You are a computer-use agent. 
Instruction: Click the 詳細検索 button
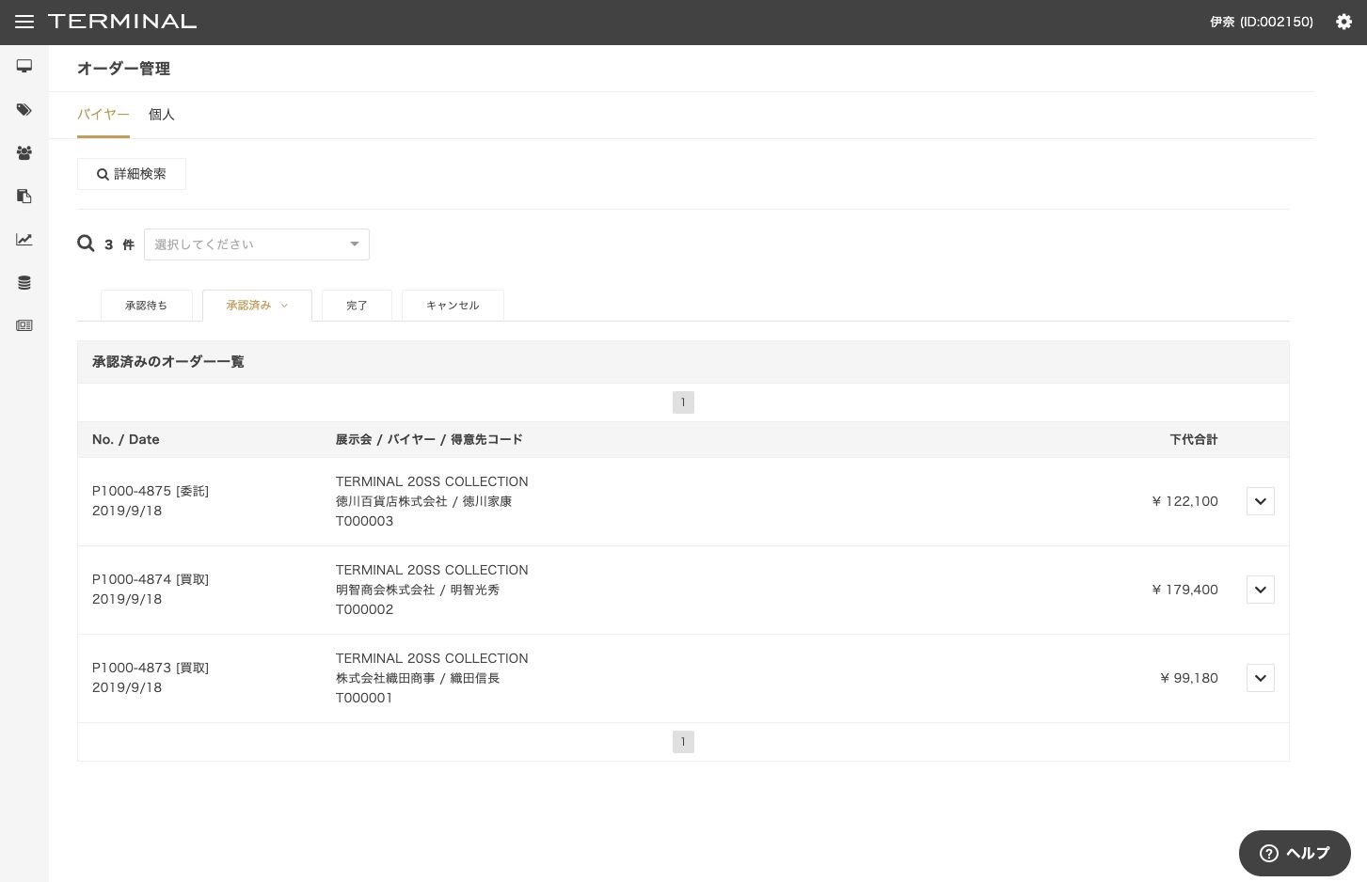(132, 174)
